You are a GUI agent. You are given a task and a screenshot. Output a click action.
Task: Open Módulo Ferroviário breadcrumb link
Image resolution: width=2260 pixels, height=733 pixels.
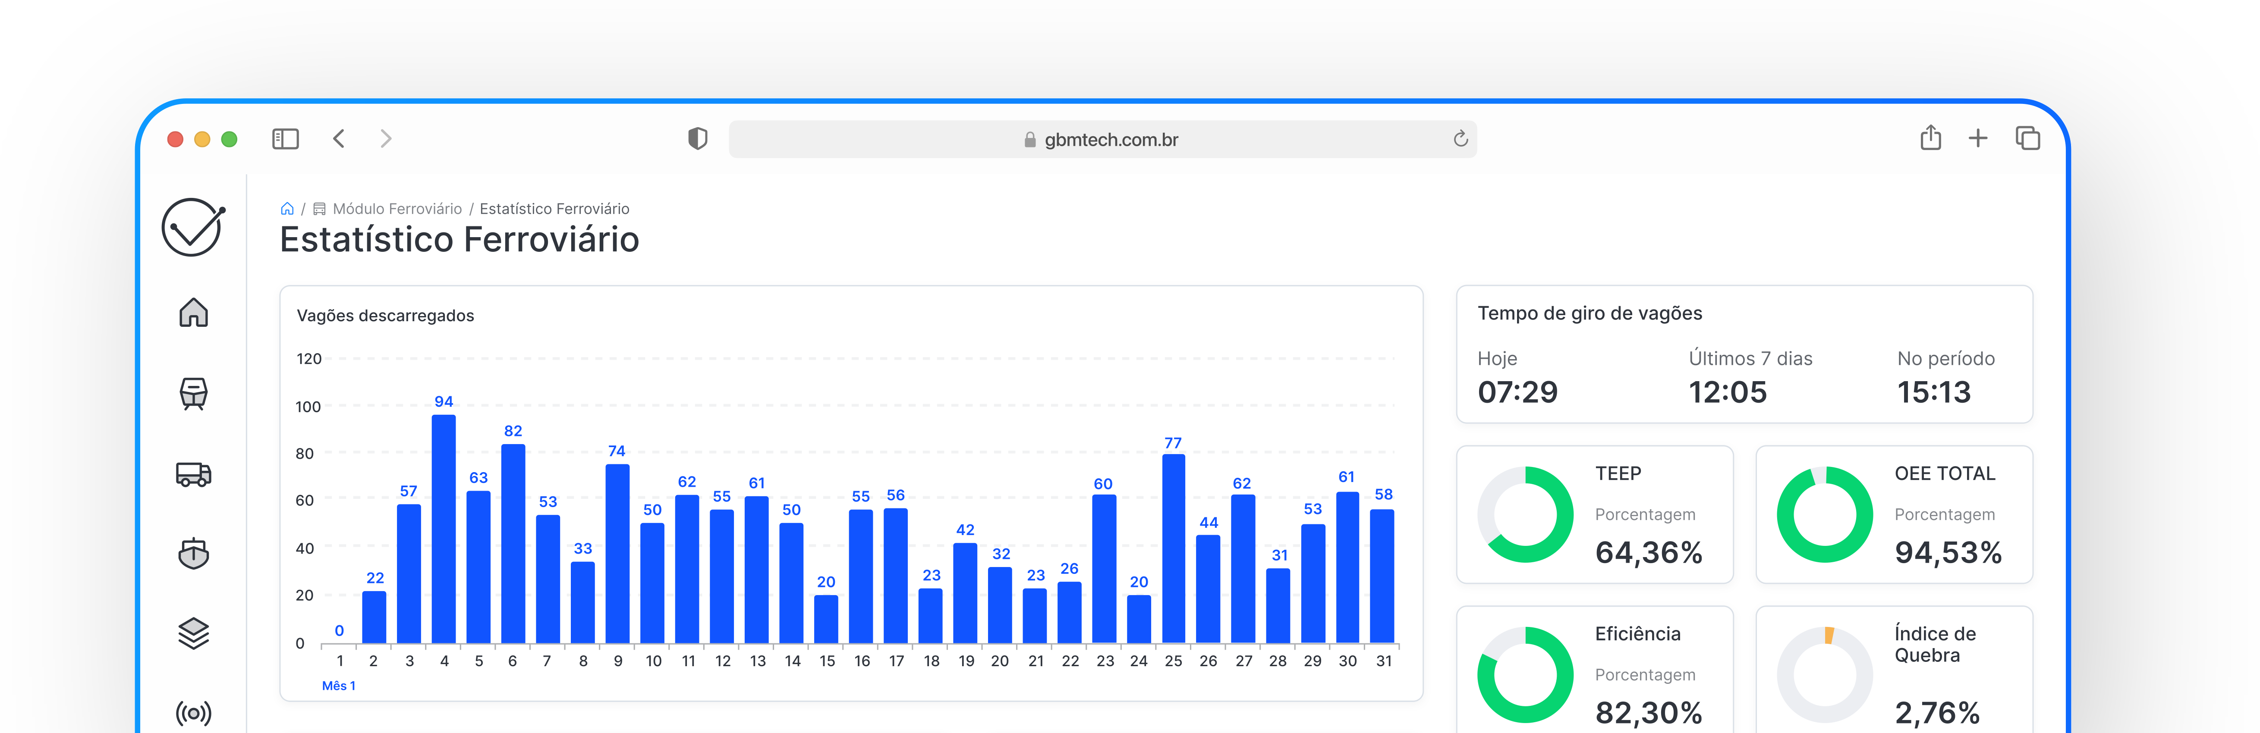point(397,209)
